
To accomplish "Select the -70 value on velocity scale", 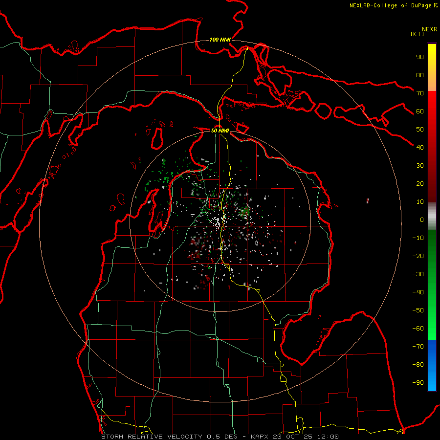I will click(x=418, y=347).
